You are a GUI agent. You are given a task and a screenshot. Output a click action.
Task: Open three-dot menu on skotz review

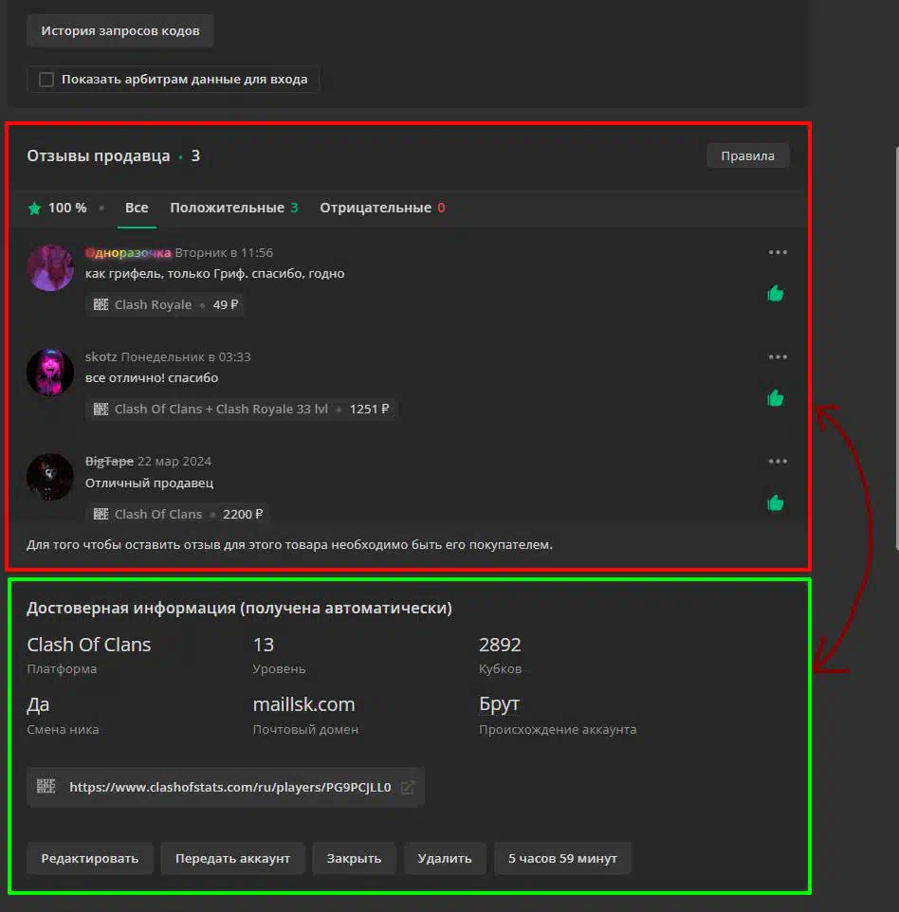(x=778, y=356)
